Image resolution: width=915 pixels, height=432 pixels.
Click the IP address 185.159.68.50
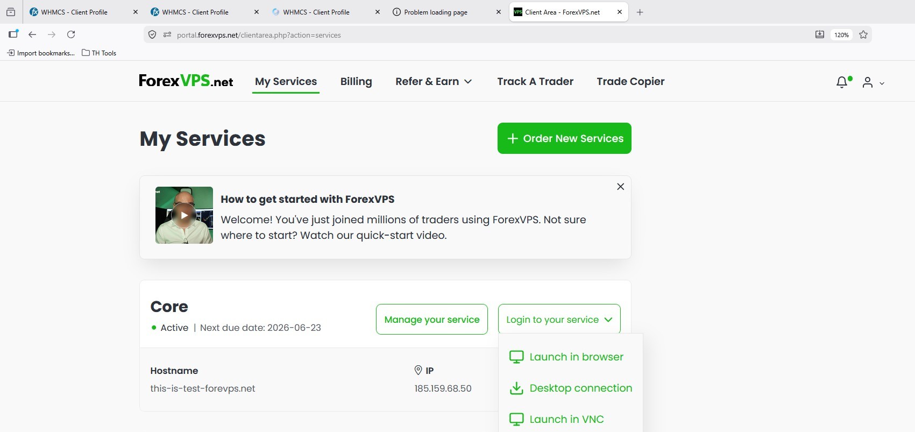coord(443,388)
